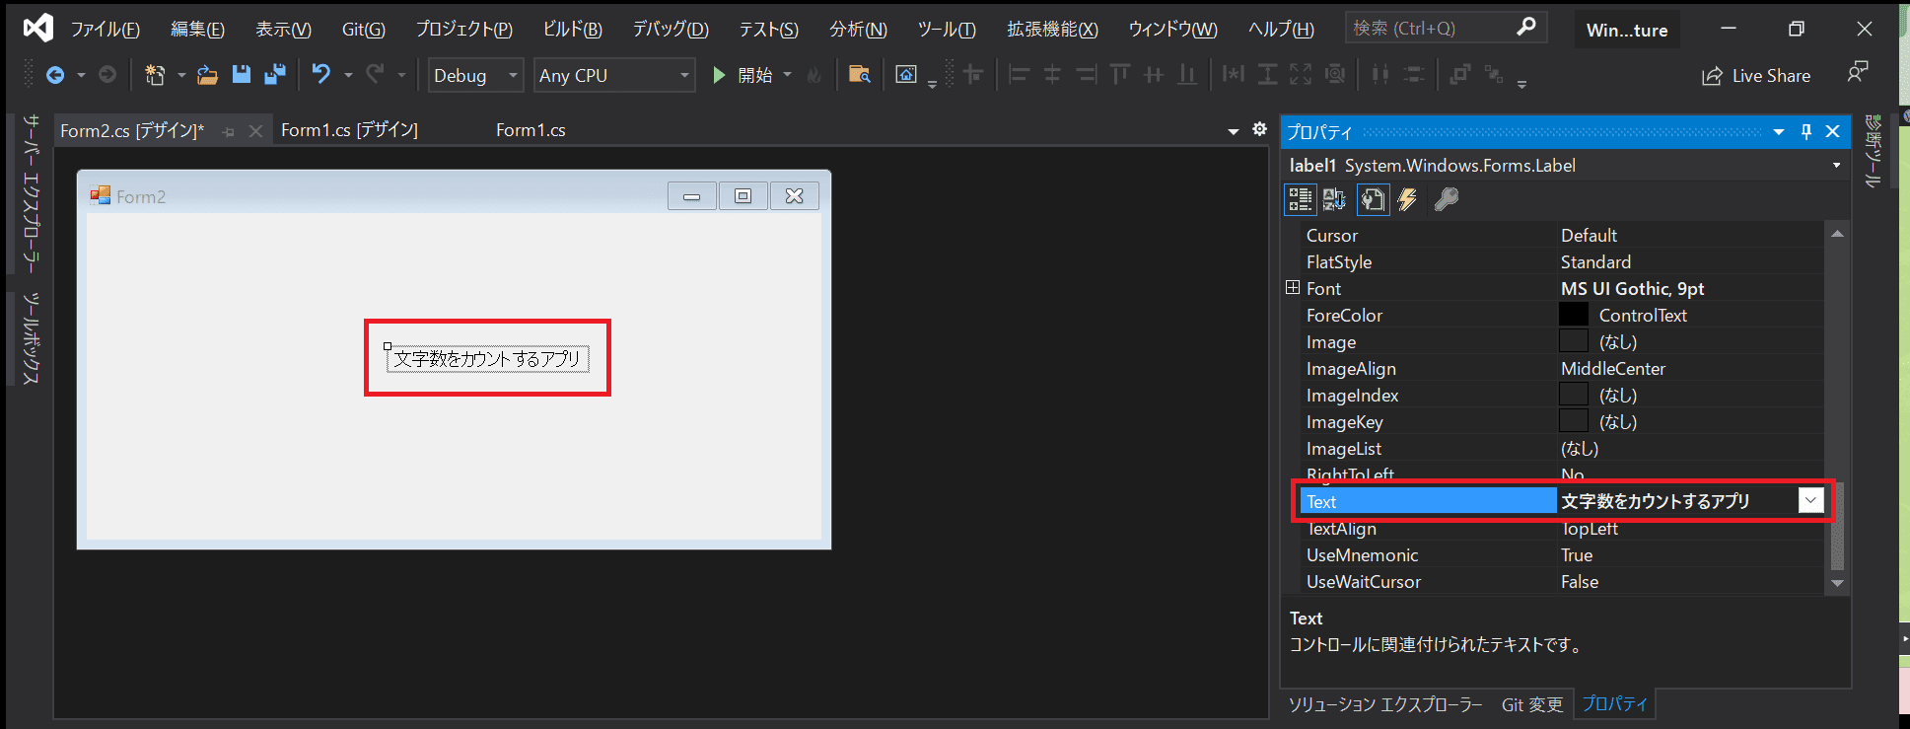Viewport: 1910px width, 729px height.
Task: Navigate backward with the blue arrow
Action: [x=55, y=75]
